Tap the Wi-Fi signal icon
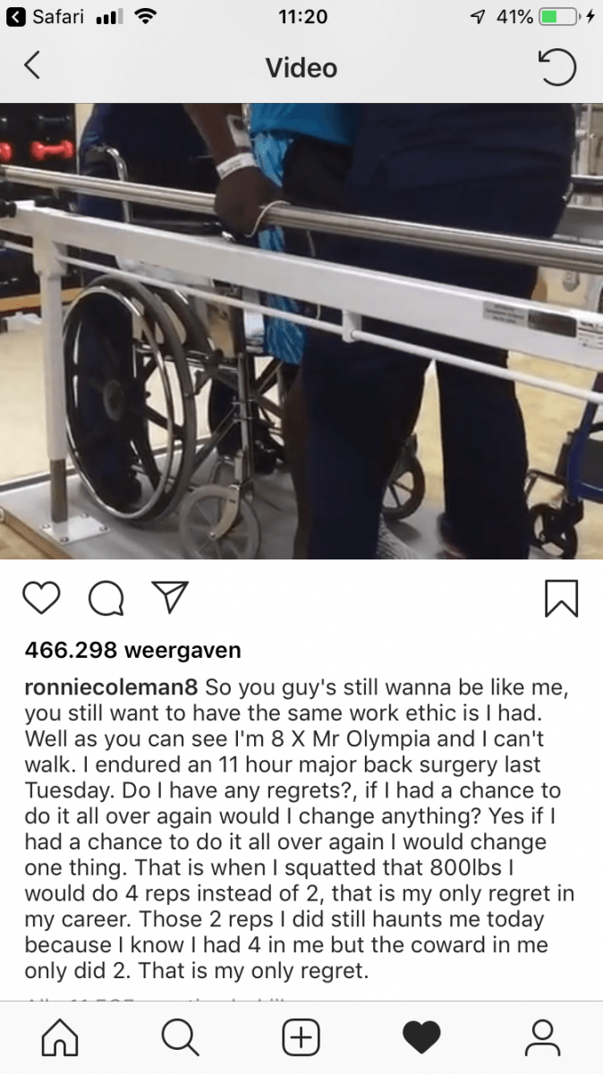This screenshot has height=1074, width=603. point(142,16)
